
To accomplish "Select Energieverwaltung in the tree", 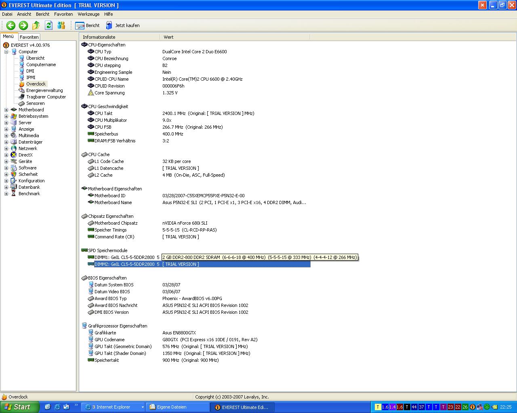I will [44, 90].
